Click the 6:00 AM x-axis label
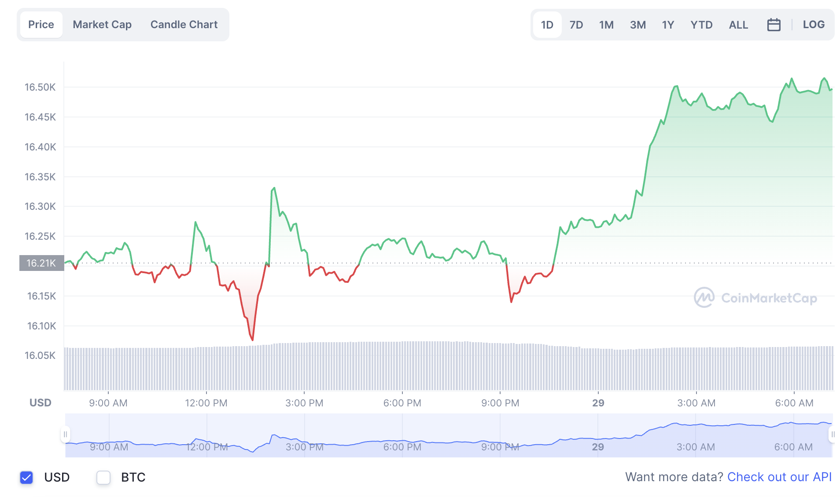840x497 pixels. pyautogui.click(x=794, y=403)
